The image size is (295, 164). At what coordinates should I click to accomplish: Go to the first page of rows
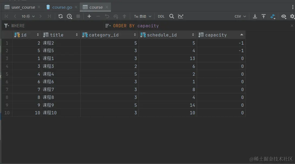[6, 16]
